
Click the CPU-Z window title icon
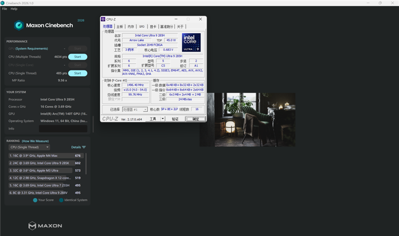[x=103, y=19]
